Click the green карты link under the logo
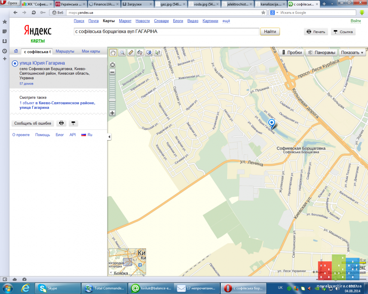368x294 pixels. [38, 40]
